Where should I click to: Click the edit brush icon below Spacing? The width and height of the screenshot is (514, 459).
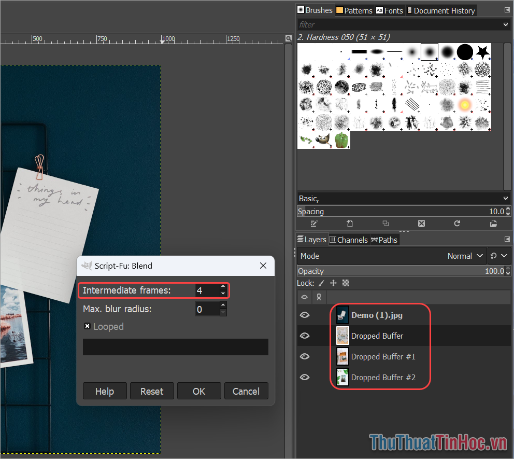[x=313, y=224]
